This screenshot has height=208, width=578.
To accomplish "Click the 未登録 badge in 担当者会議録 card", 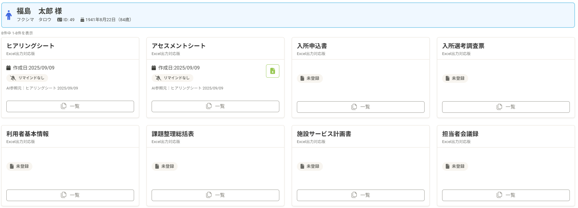I will click(x=455, y=166).
